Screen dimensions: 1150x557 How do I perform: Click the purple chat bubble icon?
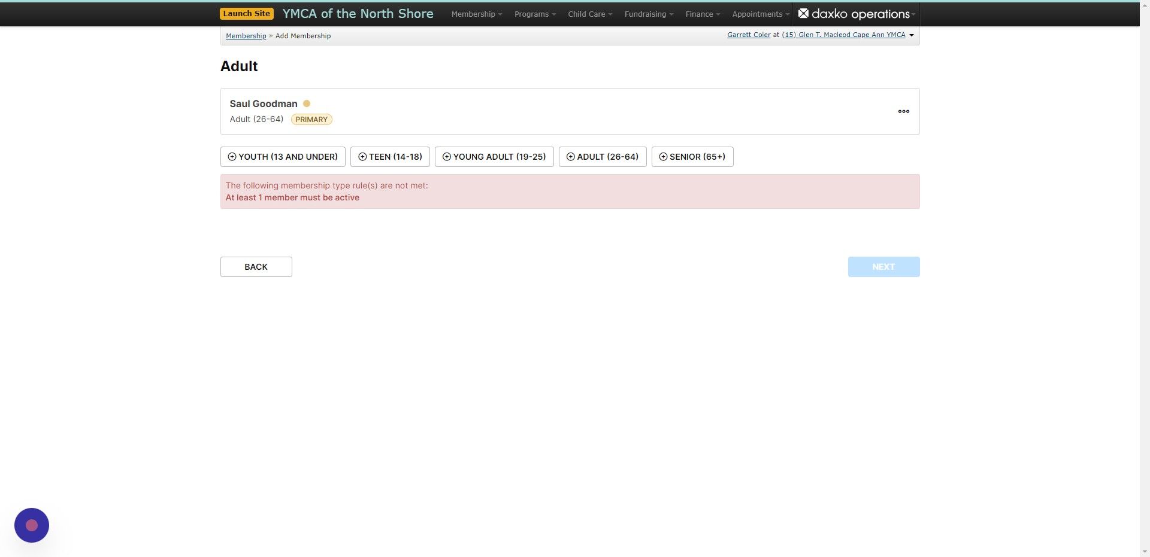point(32,525)
